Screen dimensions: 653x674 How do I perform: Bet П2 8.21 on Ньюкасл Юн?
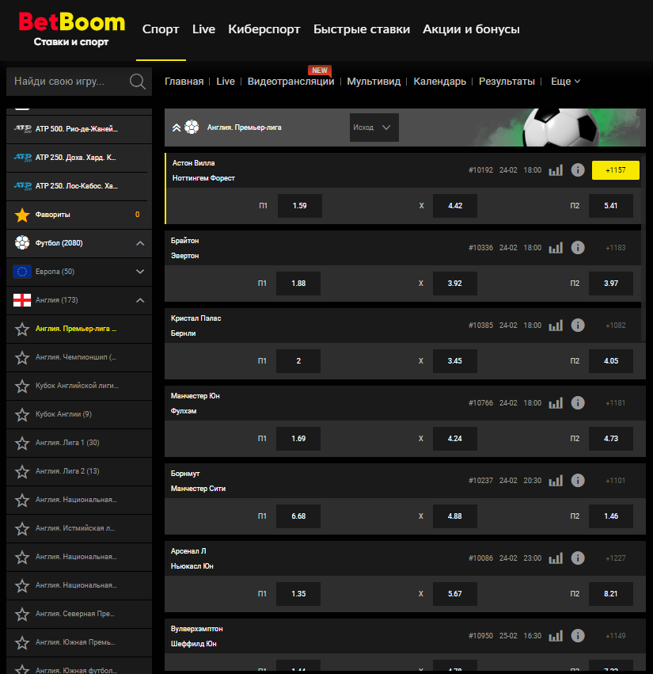[x=611, y=594]
